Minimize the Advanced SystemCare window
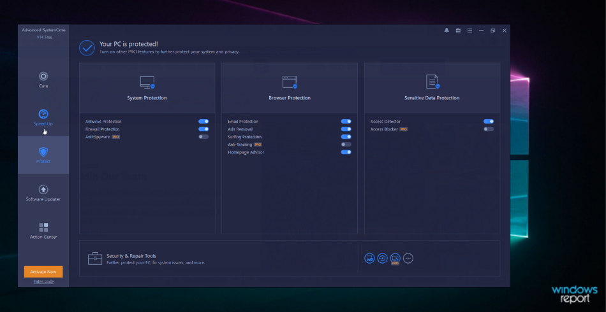The height and width of the screenshot is (312, 606). tap(481, 31)
